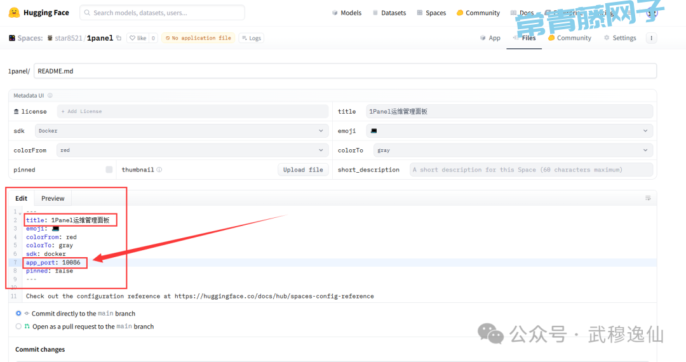
Task: Click the short_description input field
Action: 531,170
